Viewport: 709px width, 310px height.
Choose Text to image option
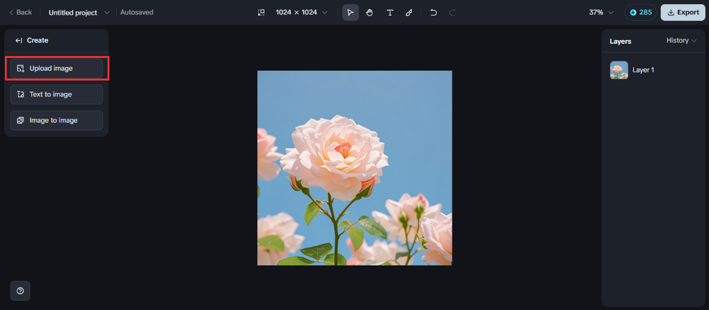pos(56,94)
